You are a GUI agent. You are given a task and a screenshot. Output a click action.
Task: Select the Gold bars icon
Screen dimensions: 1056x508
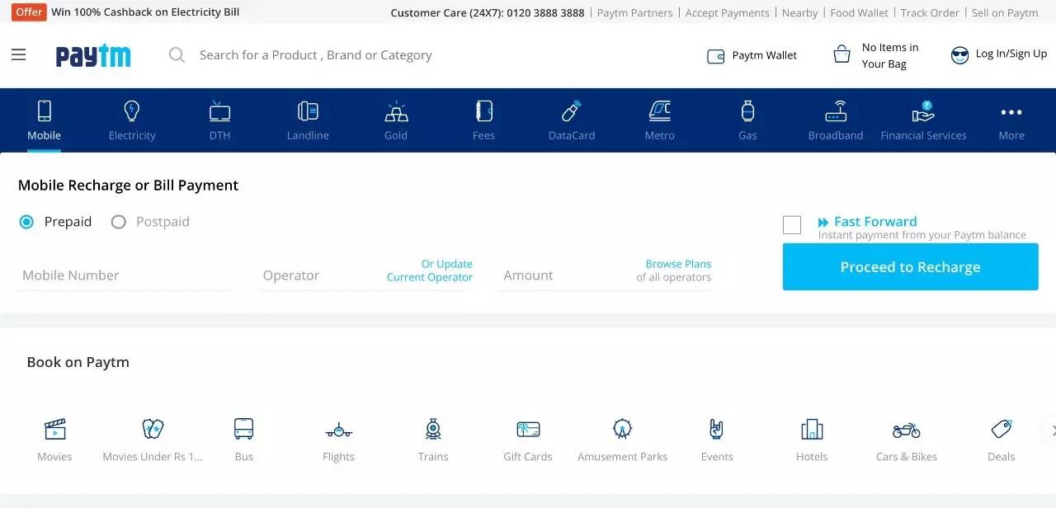click(x=396, y=111)
